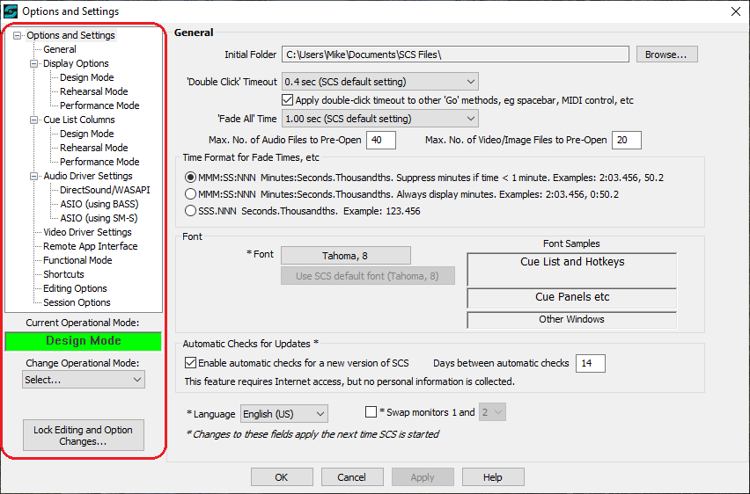Open Design Mode under Display Options
Image resolution: width=750 pixels, height=494 pixels.
click(x=86, y=77)
